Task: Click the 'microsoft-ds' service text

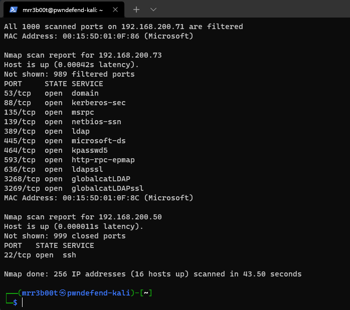Action: 98,141
